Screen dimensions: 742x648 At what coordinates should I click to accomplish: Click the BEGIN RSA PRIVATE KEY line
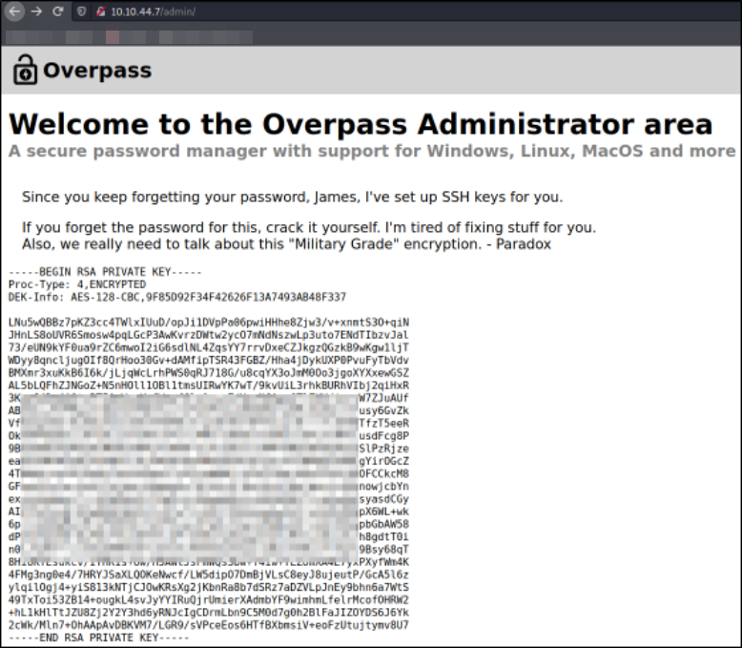105,272
